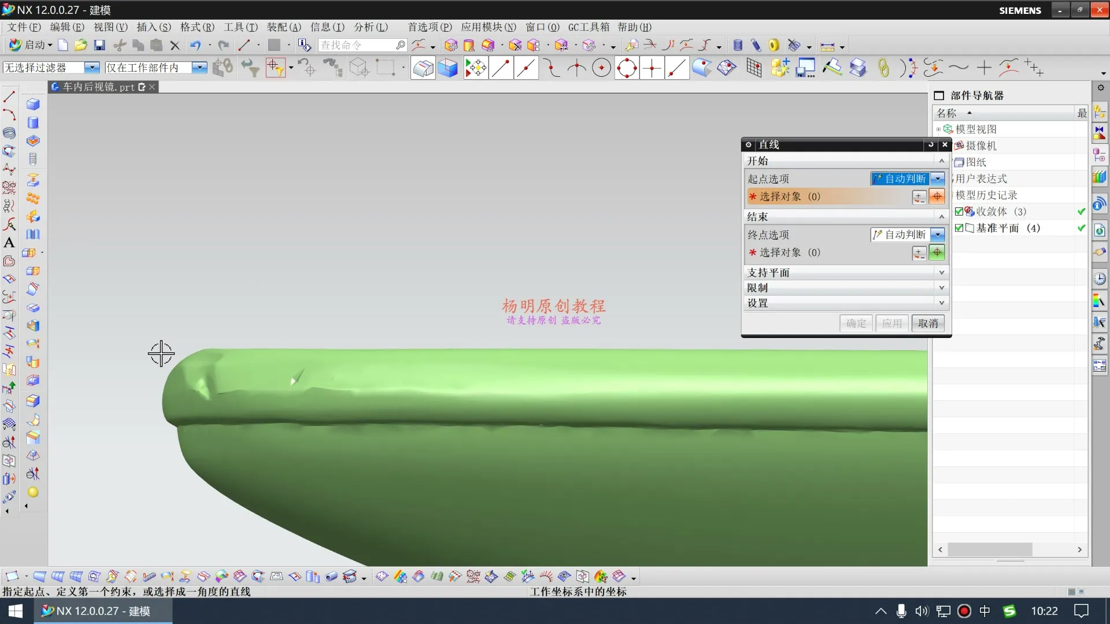The width and height of the screenshot is (1110, 624).
Task: Click the Save (floppy disk) icon
Action: point(99,45)
